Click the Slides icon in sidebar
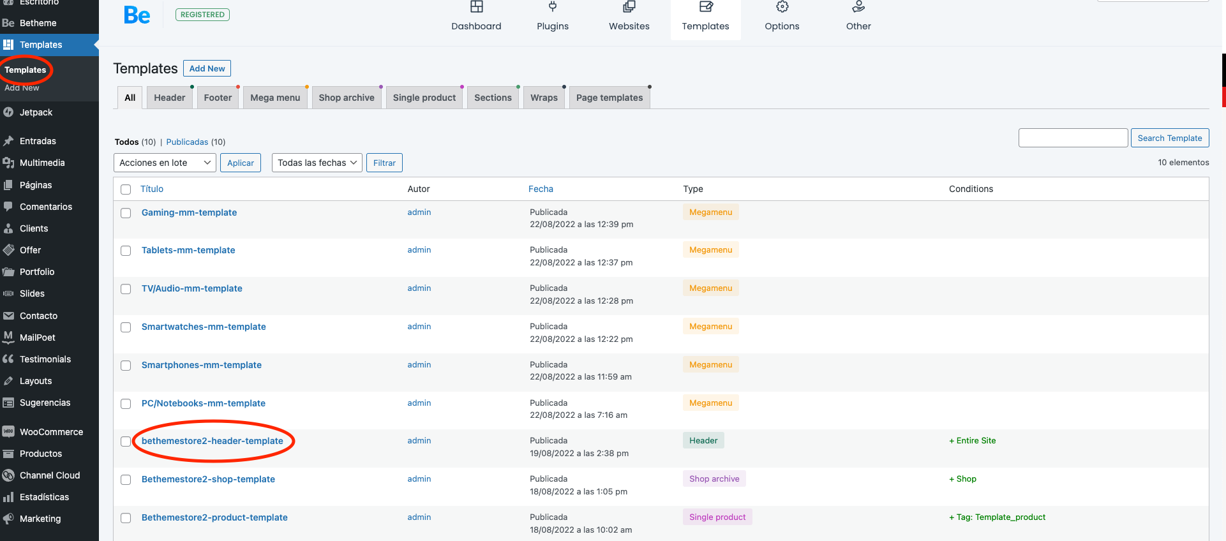 coord(8,293)
